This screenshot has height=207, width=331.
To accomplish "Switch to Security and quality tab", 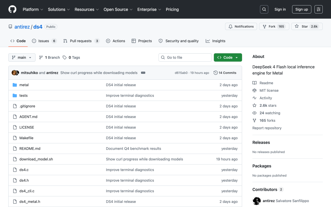I will click(179, 41).
